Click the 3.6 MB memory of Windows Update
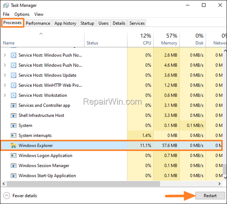Image resolution: width=227 pixels, height=204 pixels. point(171,75)
